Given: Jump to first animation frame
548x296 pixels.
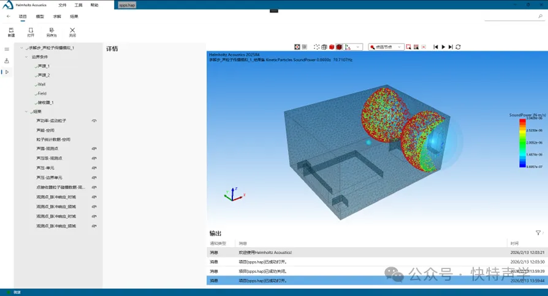Looking at the screenshot, I should point(435,46).
